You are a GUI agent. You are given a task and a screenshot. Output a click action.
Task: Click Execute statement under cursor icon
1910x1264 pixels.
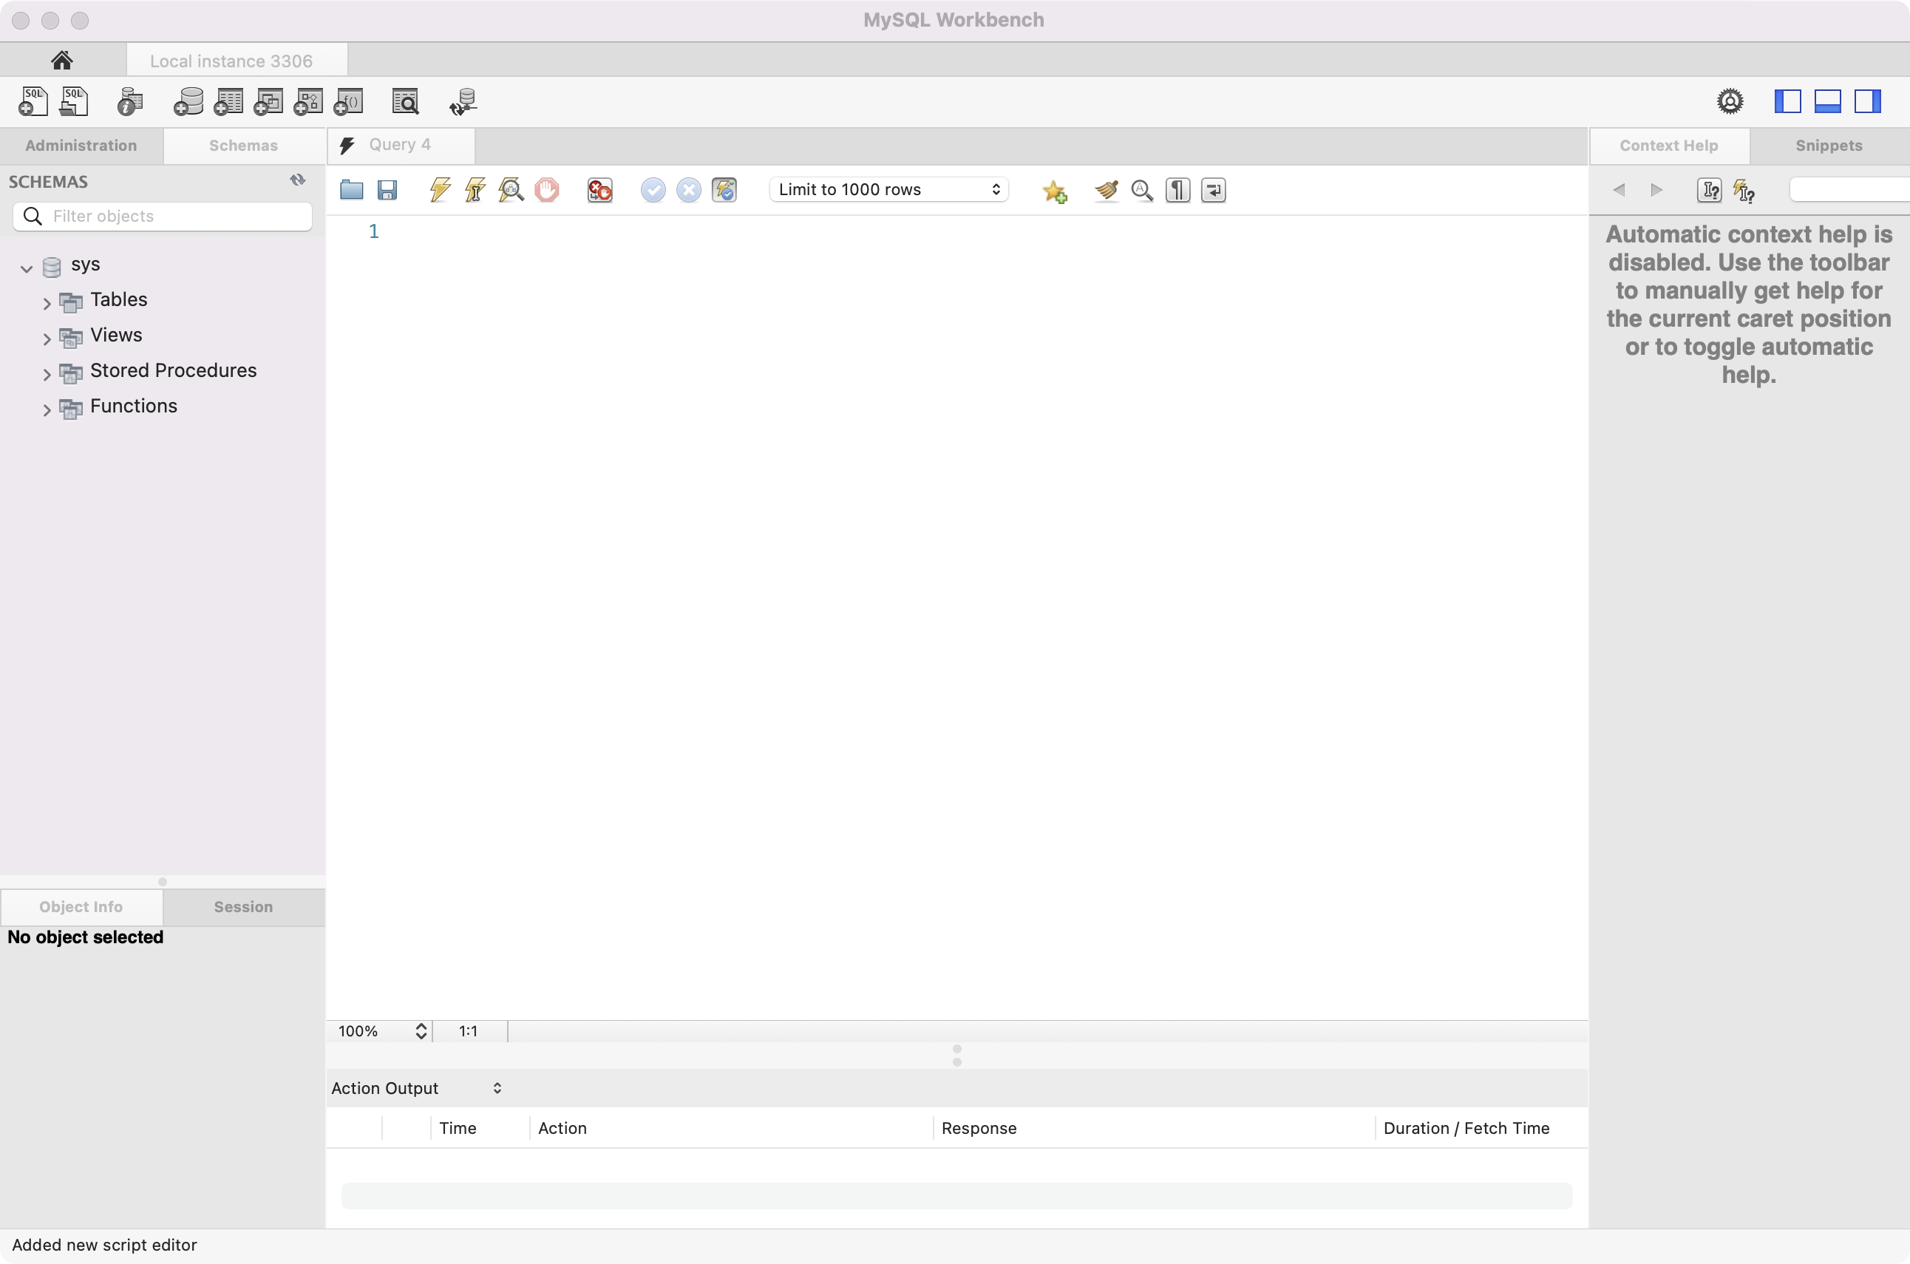click(475, 190)
